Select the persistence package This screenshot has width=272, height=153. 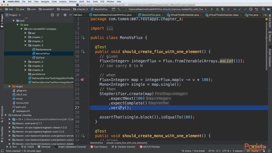point(37,74)
